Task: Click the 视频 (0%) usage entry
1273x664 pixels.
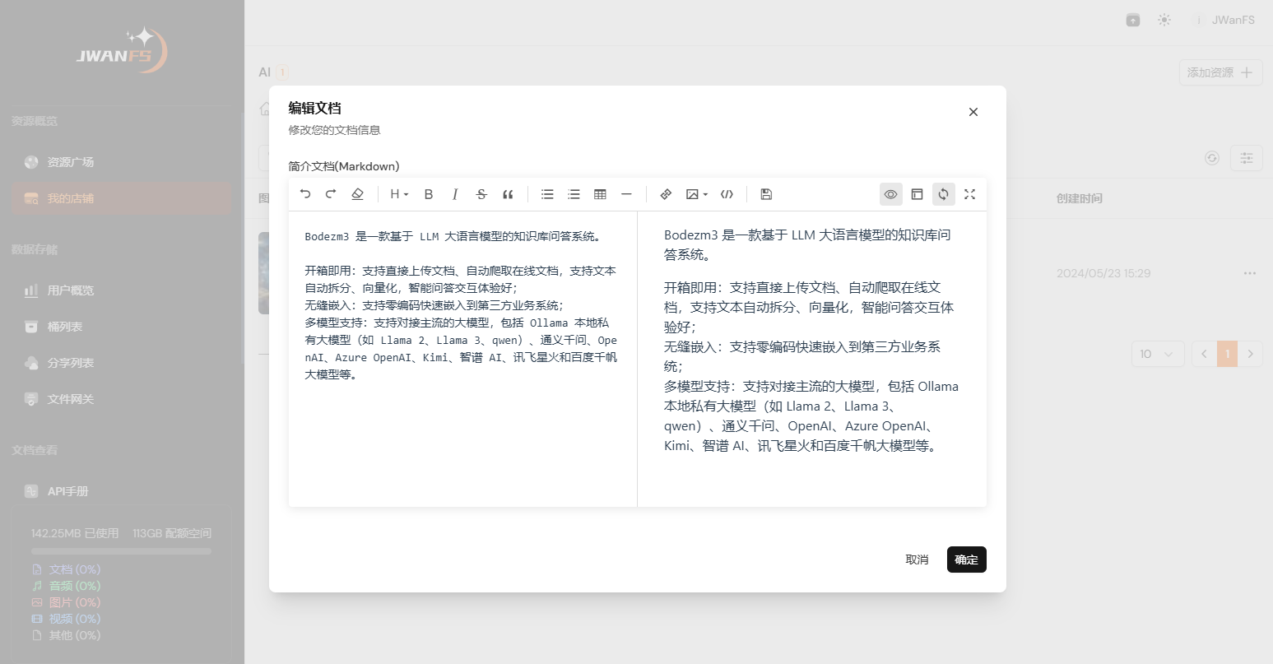Action: point(66,619)
